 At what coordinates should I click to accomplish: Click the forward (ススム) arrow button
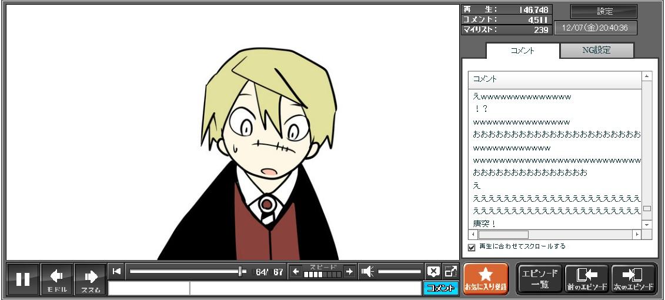(90, 279)
